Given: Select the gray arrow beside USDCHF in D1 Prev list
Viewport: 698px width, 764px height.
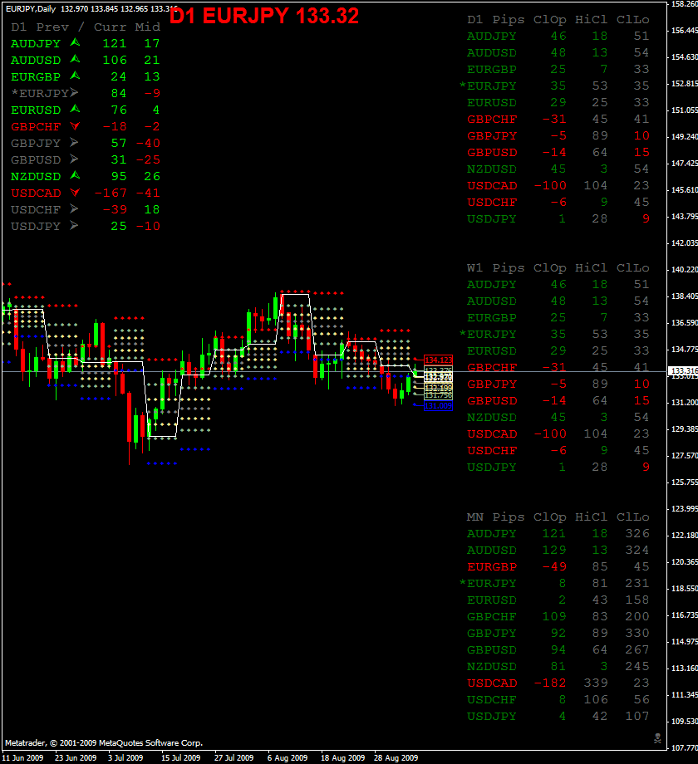Looking at the screenshot, I should click(74, 209).
